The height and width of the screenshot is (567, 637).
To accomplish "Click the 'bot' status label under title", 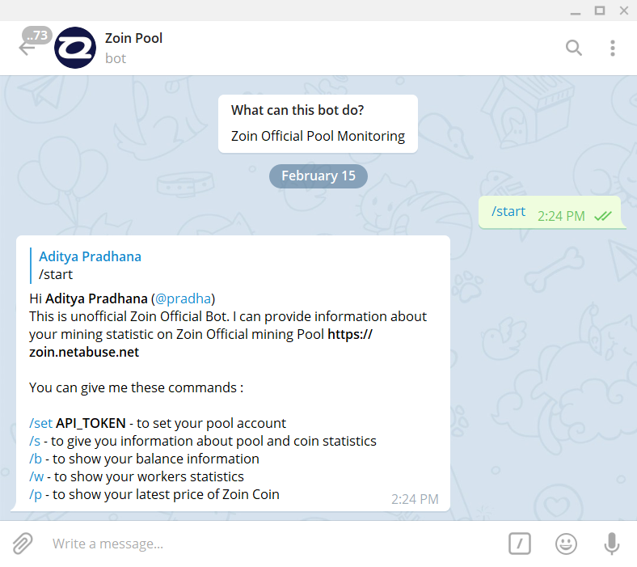I will click(x=116, y=58).
